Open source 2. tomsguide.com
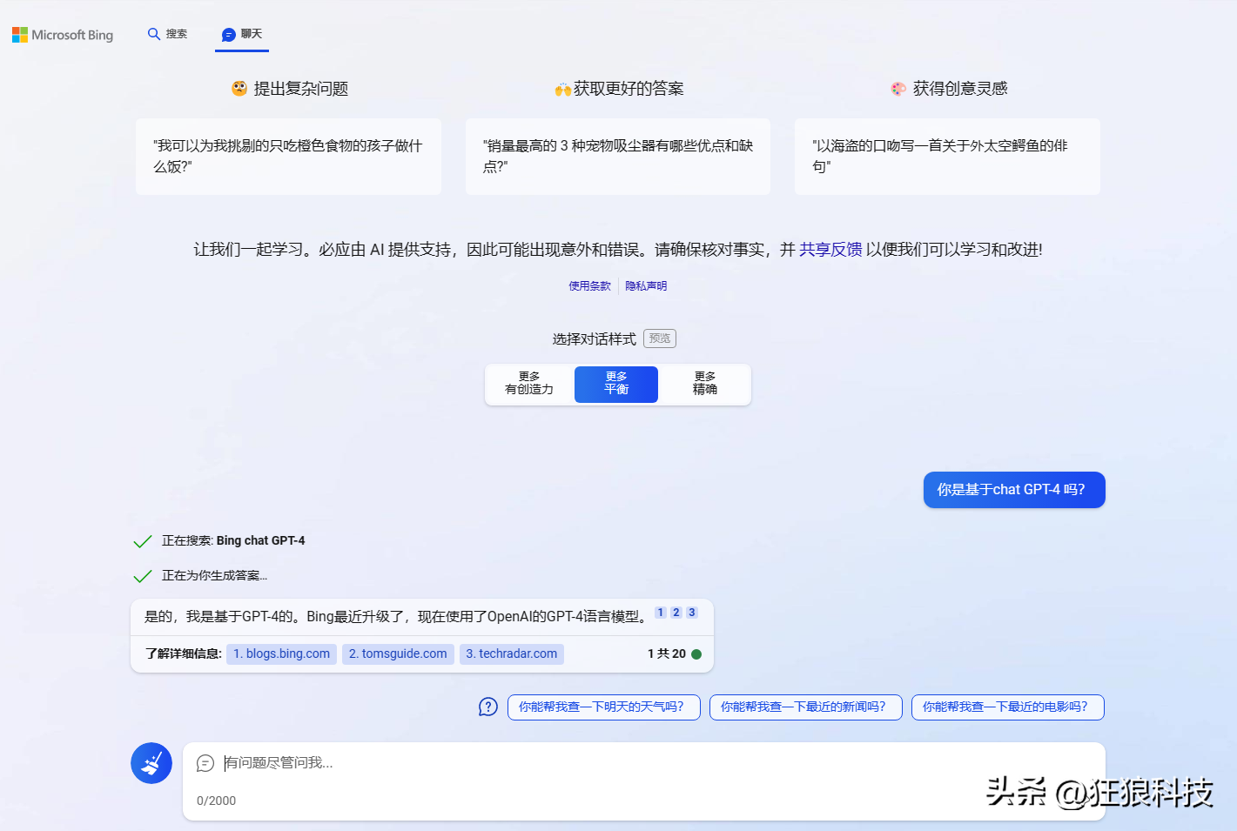 (x=398, y=653)
